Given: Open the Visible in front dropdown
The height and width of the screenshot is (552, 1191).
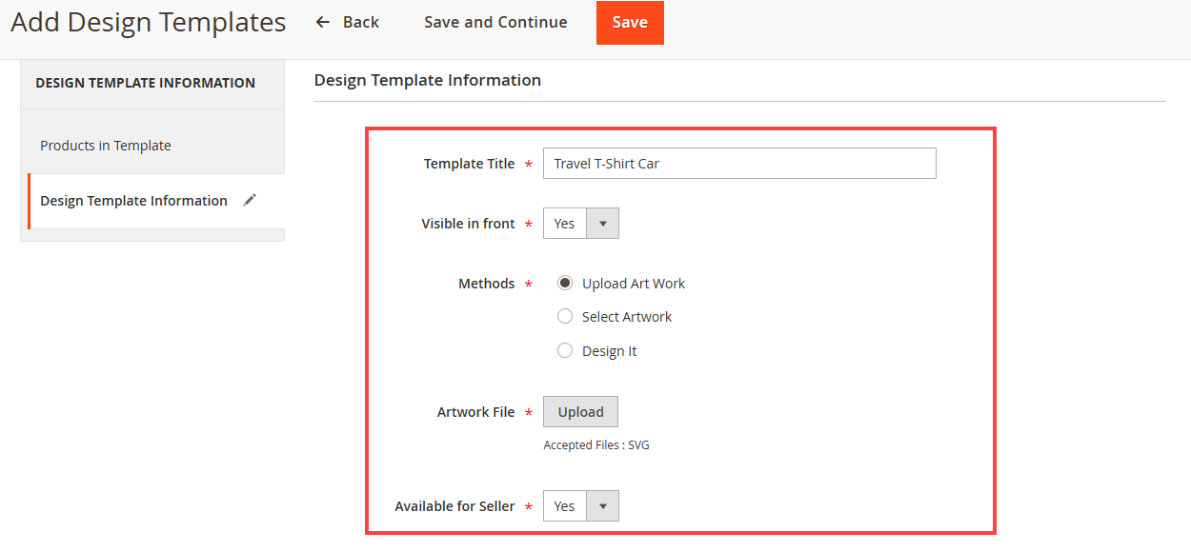Looking at the screenshot, I should click(x=581, y=224).
